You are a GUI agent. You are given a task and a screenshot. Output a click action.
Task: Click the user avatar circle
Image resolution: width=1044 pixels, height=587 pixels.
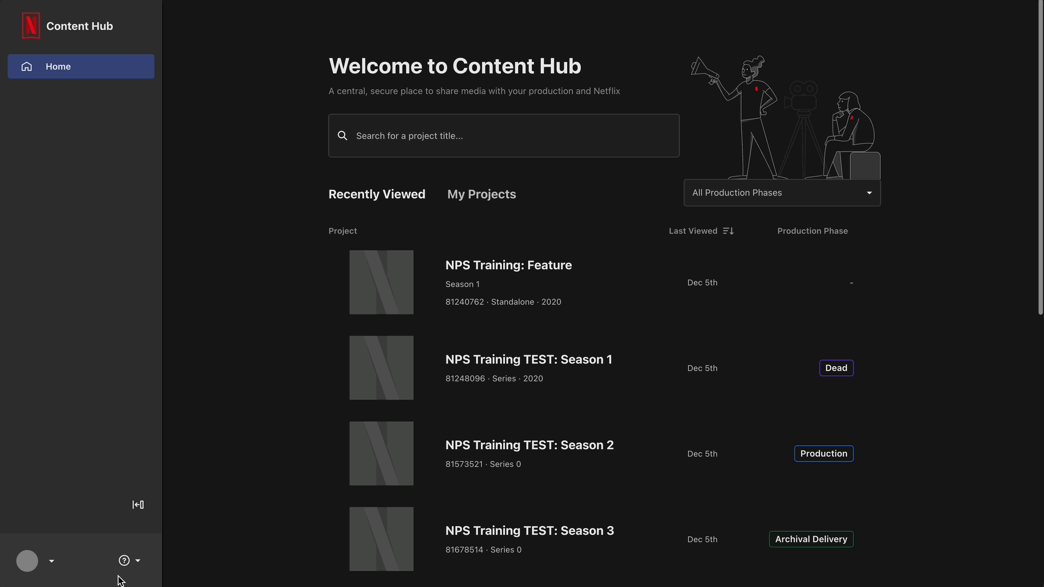point(27,561)
